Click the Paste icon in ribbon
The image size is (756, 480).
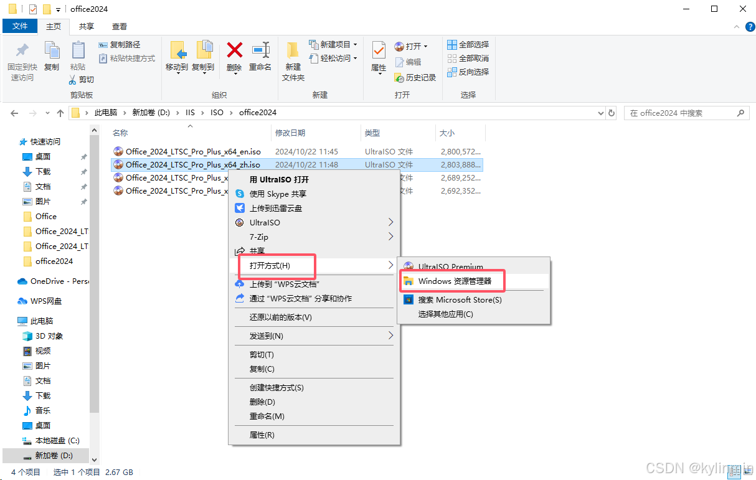78,51
